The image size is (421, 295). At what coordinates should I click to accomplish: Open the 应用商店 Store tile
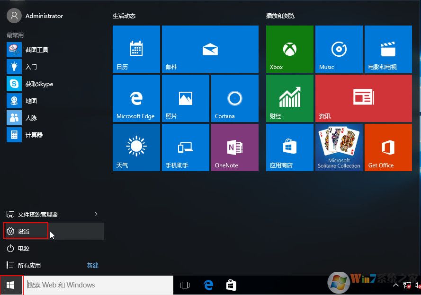pos(289,147)
